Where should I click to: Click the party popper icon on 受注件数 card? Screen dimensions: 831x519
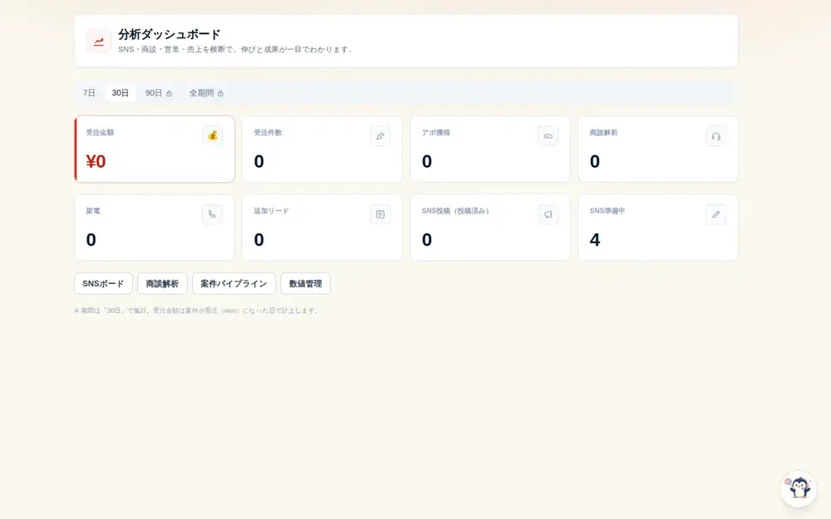point(380,136)
